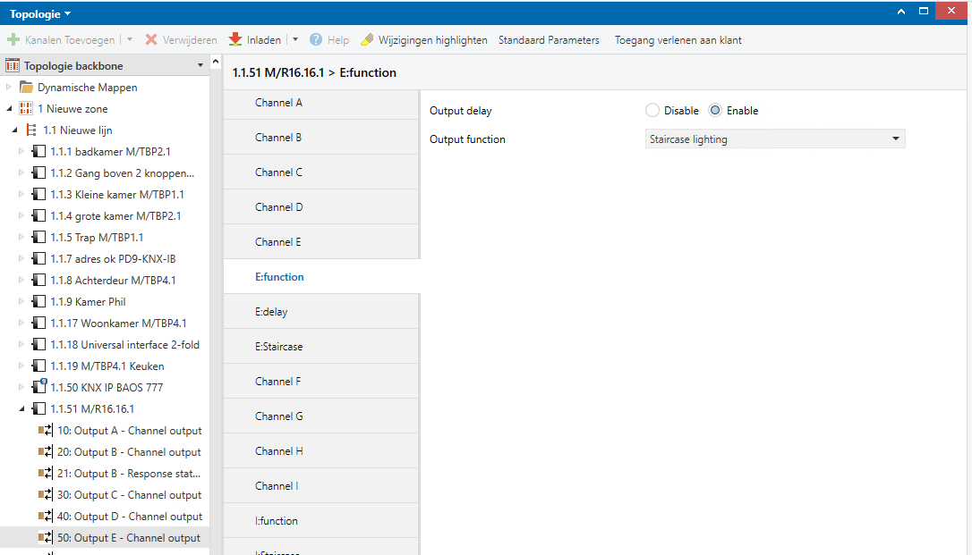Open the Output function dropdown
Viewport: 972px width, 555px height.
(775, 139)
